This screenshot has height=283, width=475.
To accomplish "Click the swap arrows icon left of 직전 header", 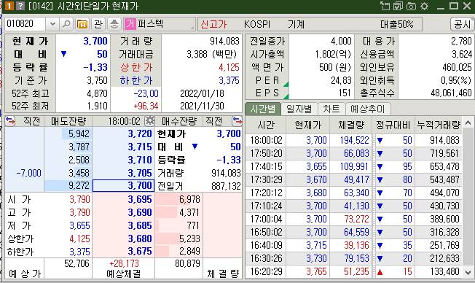I will coord(10,121).
